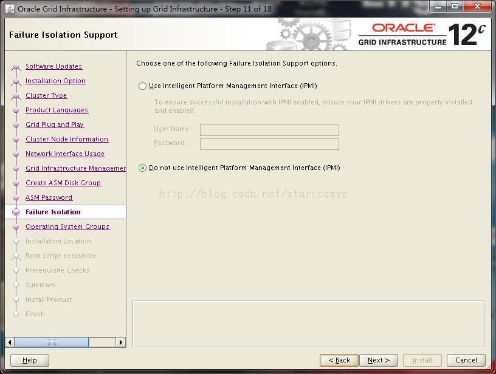This screenshot has width=496, height=374.
Task: Open Grid Infrastructure Management step
Action: coord(75,168)
